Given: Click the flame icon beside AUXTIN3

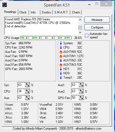Looking at the screenshot, I should 61,65.
